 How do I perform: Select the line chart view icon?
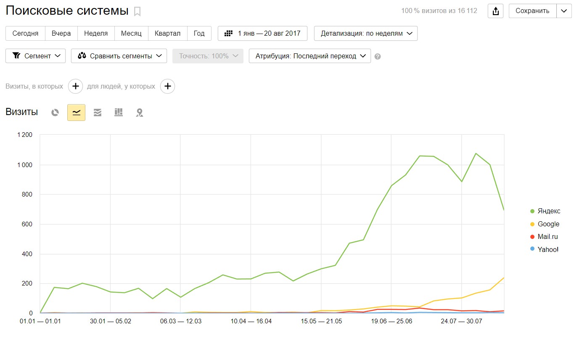click(76, 113)
